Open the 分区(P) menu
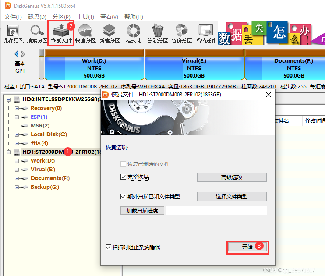Image resolution: width=325 pixels, height=276 pixels. pyautogui.click(x=61, y=17)
